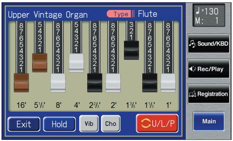
Task: Open the Registration menu
Action: coord(209,94)
